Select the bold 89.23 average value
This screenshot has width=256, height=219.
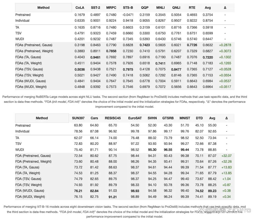[212, 191]
